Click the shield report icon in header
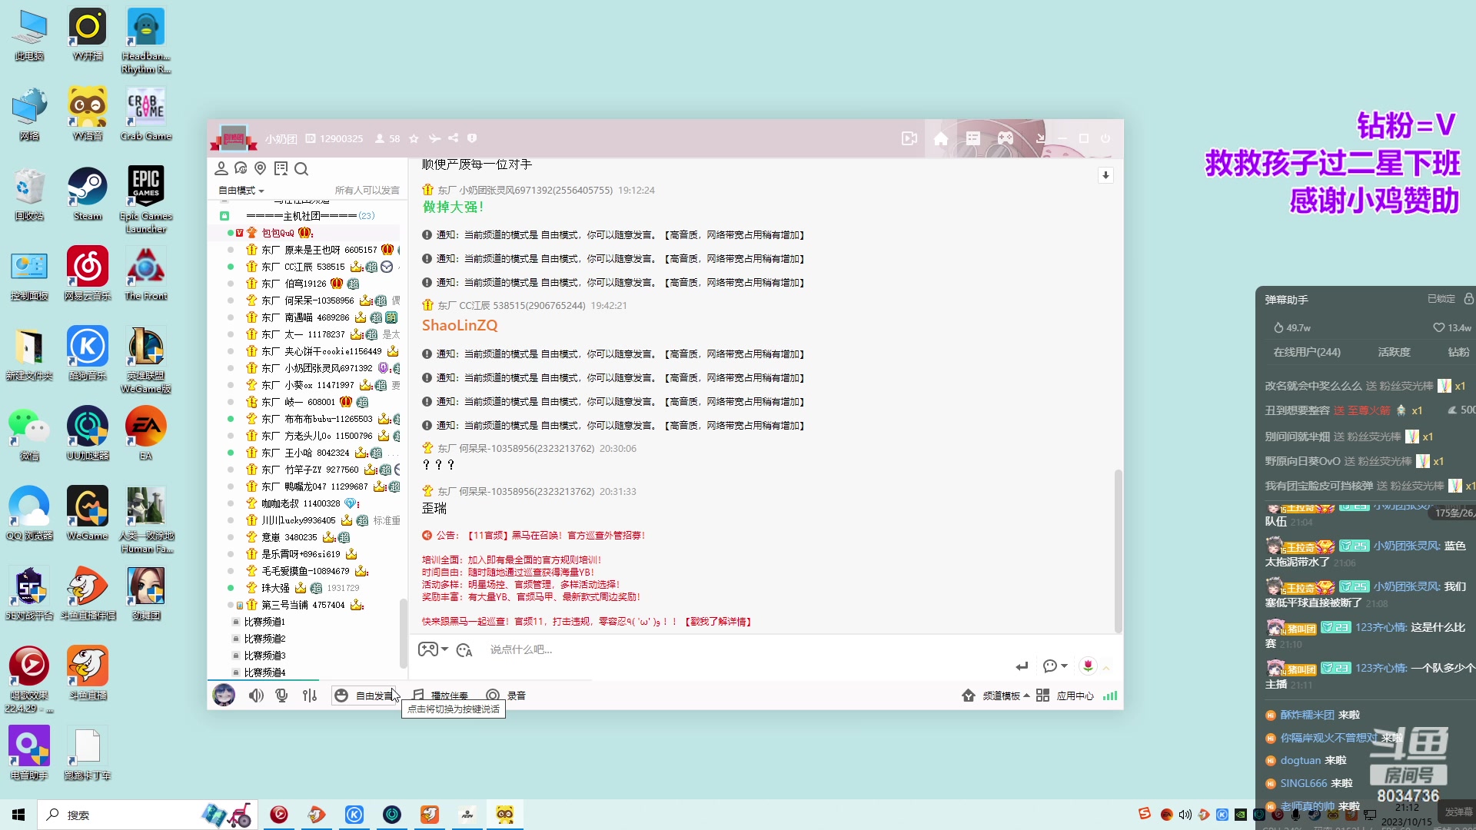 (472, 138)
